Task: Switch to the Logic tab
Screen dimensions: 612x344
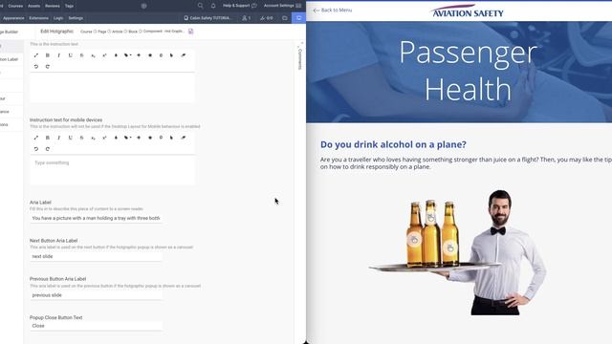Action: click(x=58, y=18)
